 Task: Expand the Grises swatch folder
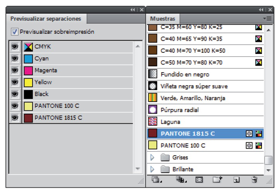coord(152,158)
